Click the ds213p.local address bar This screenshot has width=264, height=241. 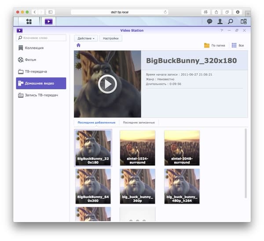pos(120,12)
